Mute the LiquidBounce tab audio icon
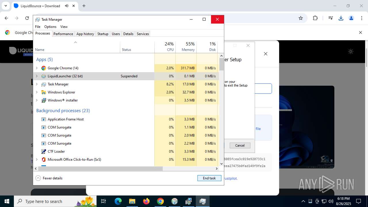The width and height of the screenshot is (368, 207). click(x=67, y=6)
